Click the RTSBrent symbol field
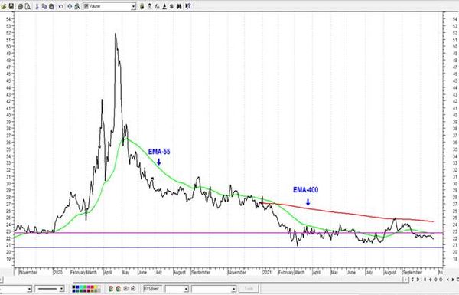 (x=152, y=289)
